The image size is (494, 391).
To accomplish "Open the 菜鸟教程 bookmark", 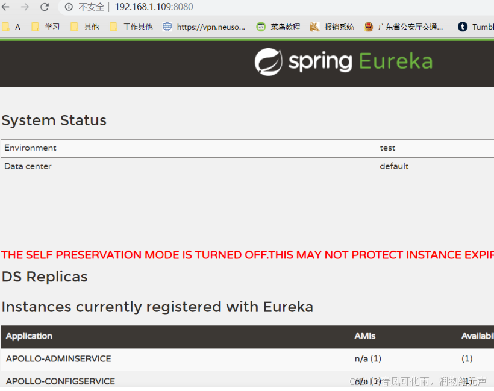I will (278, 27).
